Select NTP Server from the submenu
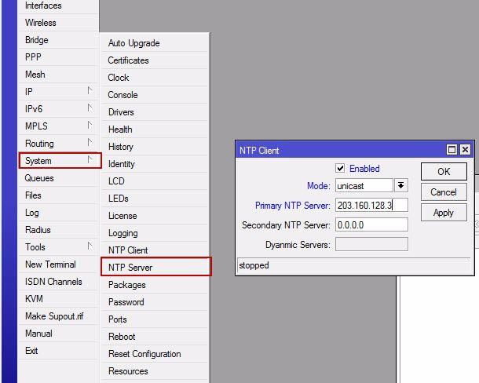Screen dimensions: 479x383 tap(155, 268)
